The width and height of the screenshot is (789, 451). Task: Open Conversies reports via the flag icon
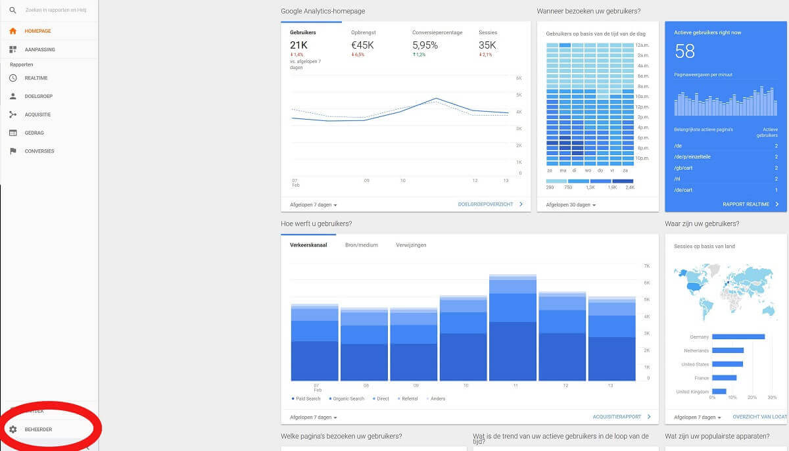click(x=12, y=151)
